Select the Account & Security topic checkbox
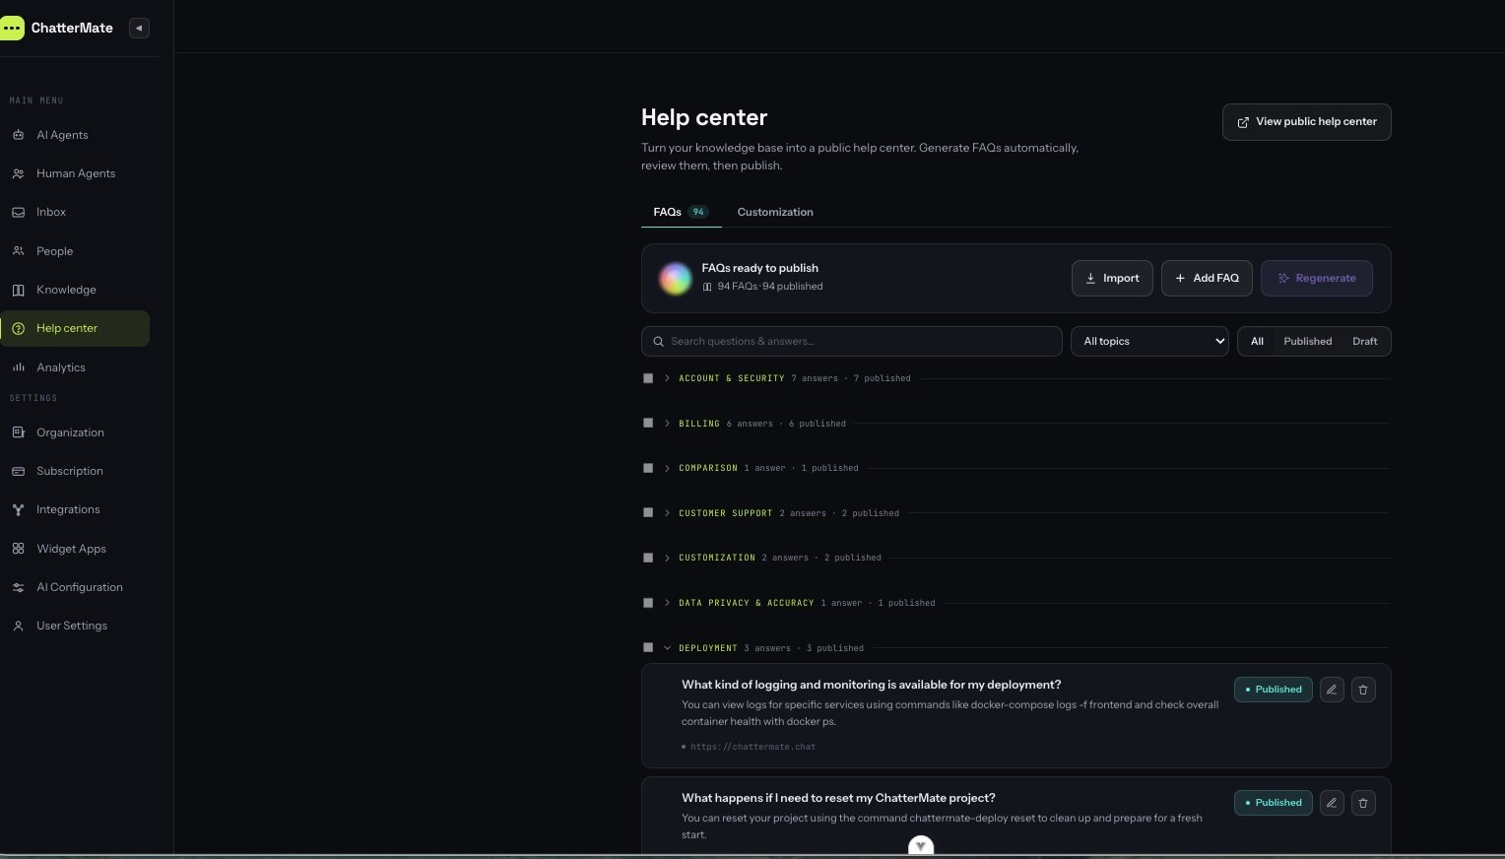The height and width of the screenshot is (859, 1505). coord(648,378)
